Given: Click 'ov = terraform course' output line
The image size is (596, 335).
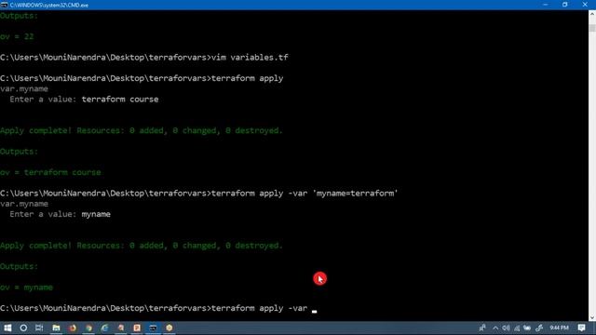Looking at the screenshot, I should [50, 172].
